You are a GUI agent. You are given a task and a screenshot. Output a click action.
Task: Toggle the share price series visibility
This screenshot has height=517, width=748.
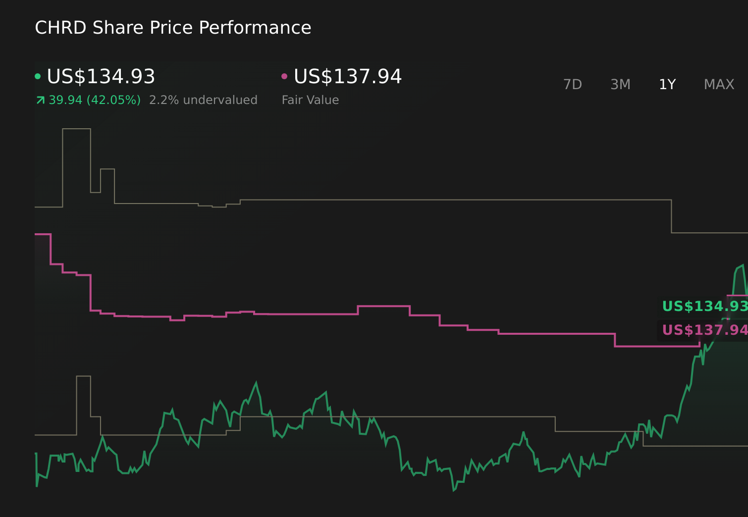point(39,75)
